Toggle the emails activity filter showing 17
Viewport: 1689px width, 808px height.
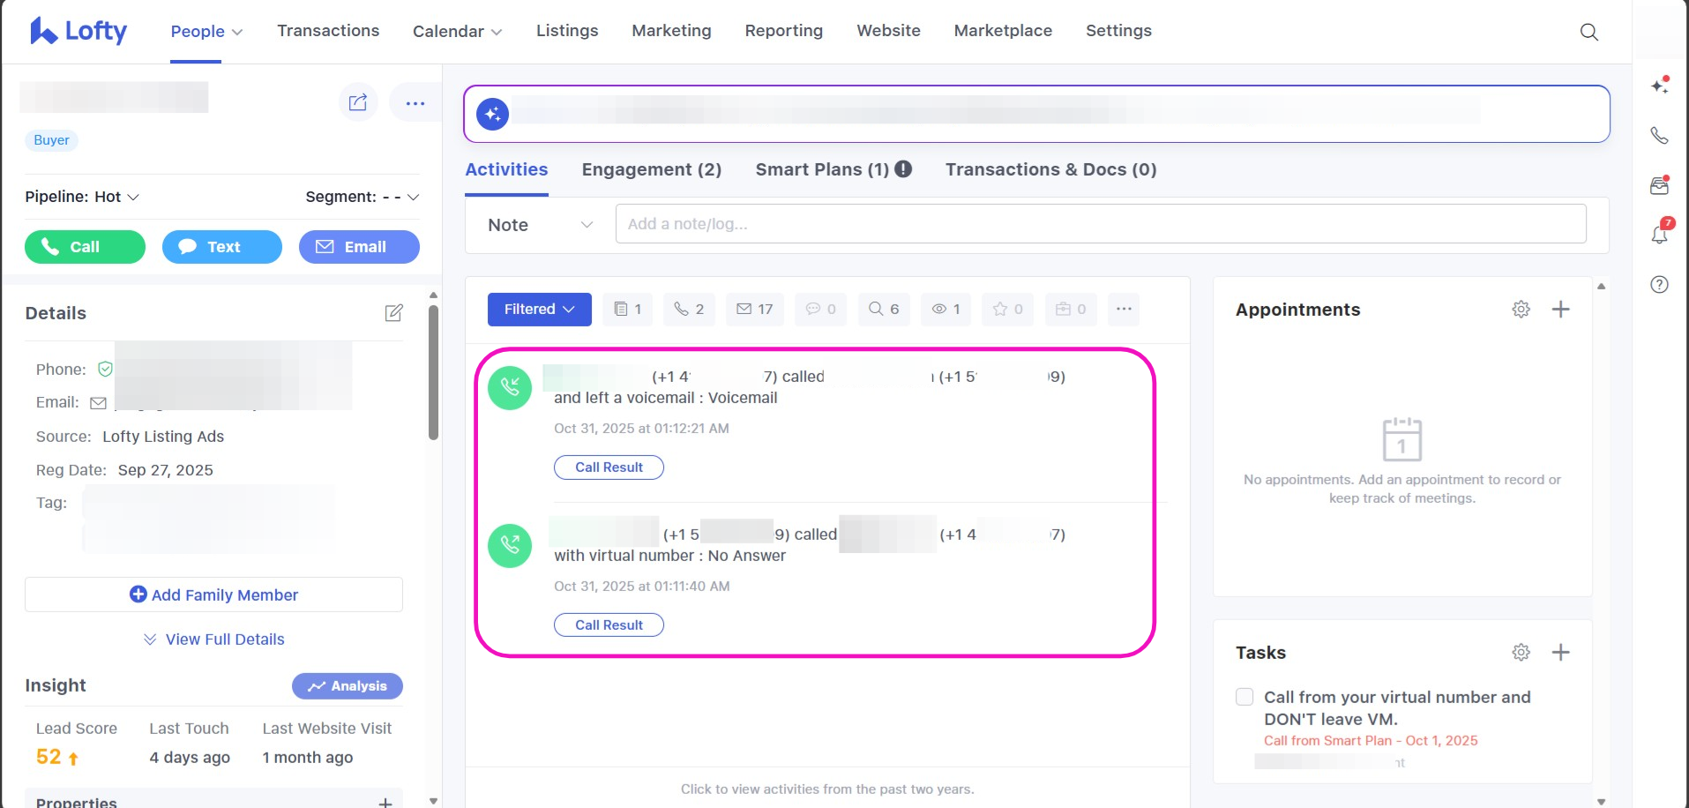[x=754, y=310]
